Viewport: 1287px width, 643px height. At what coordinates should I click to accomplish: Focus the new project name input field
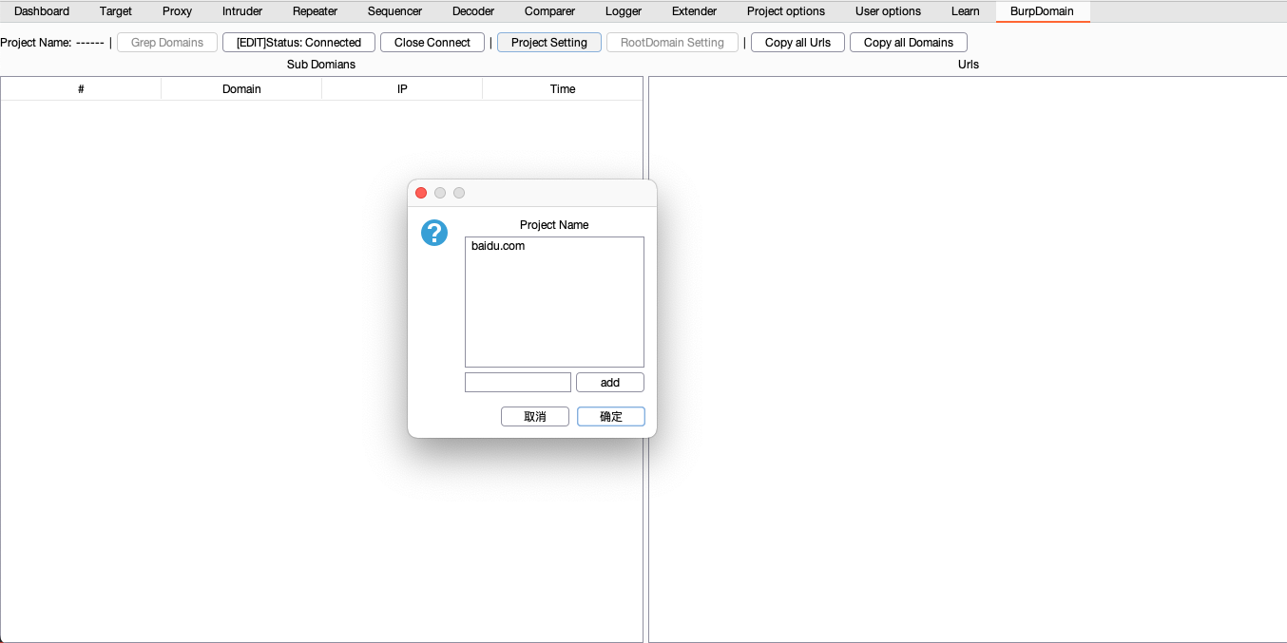click(x=518, y=382)
